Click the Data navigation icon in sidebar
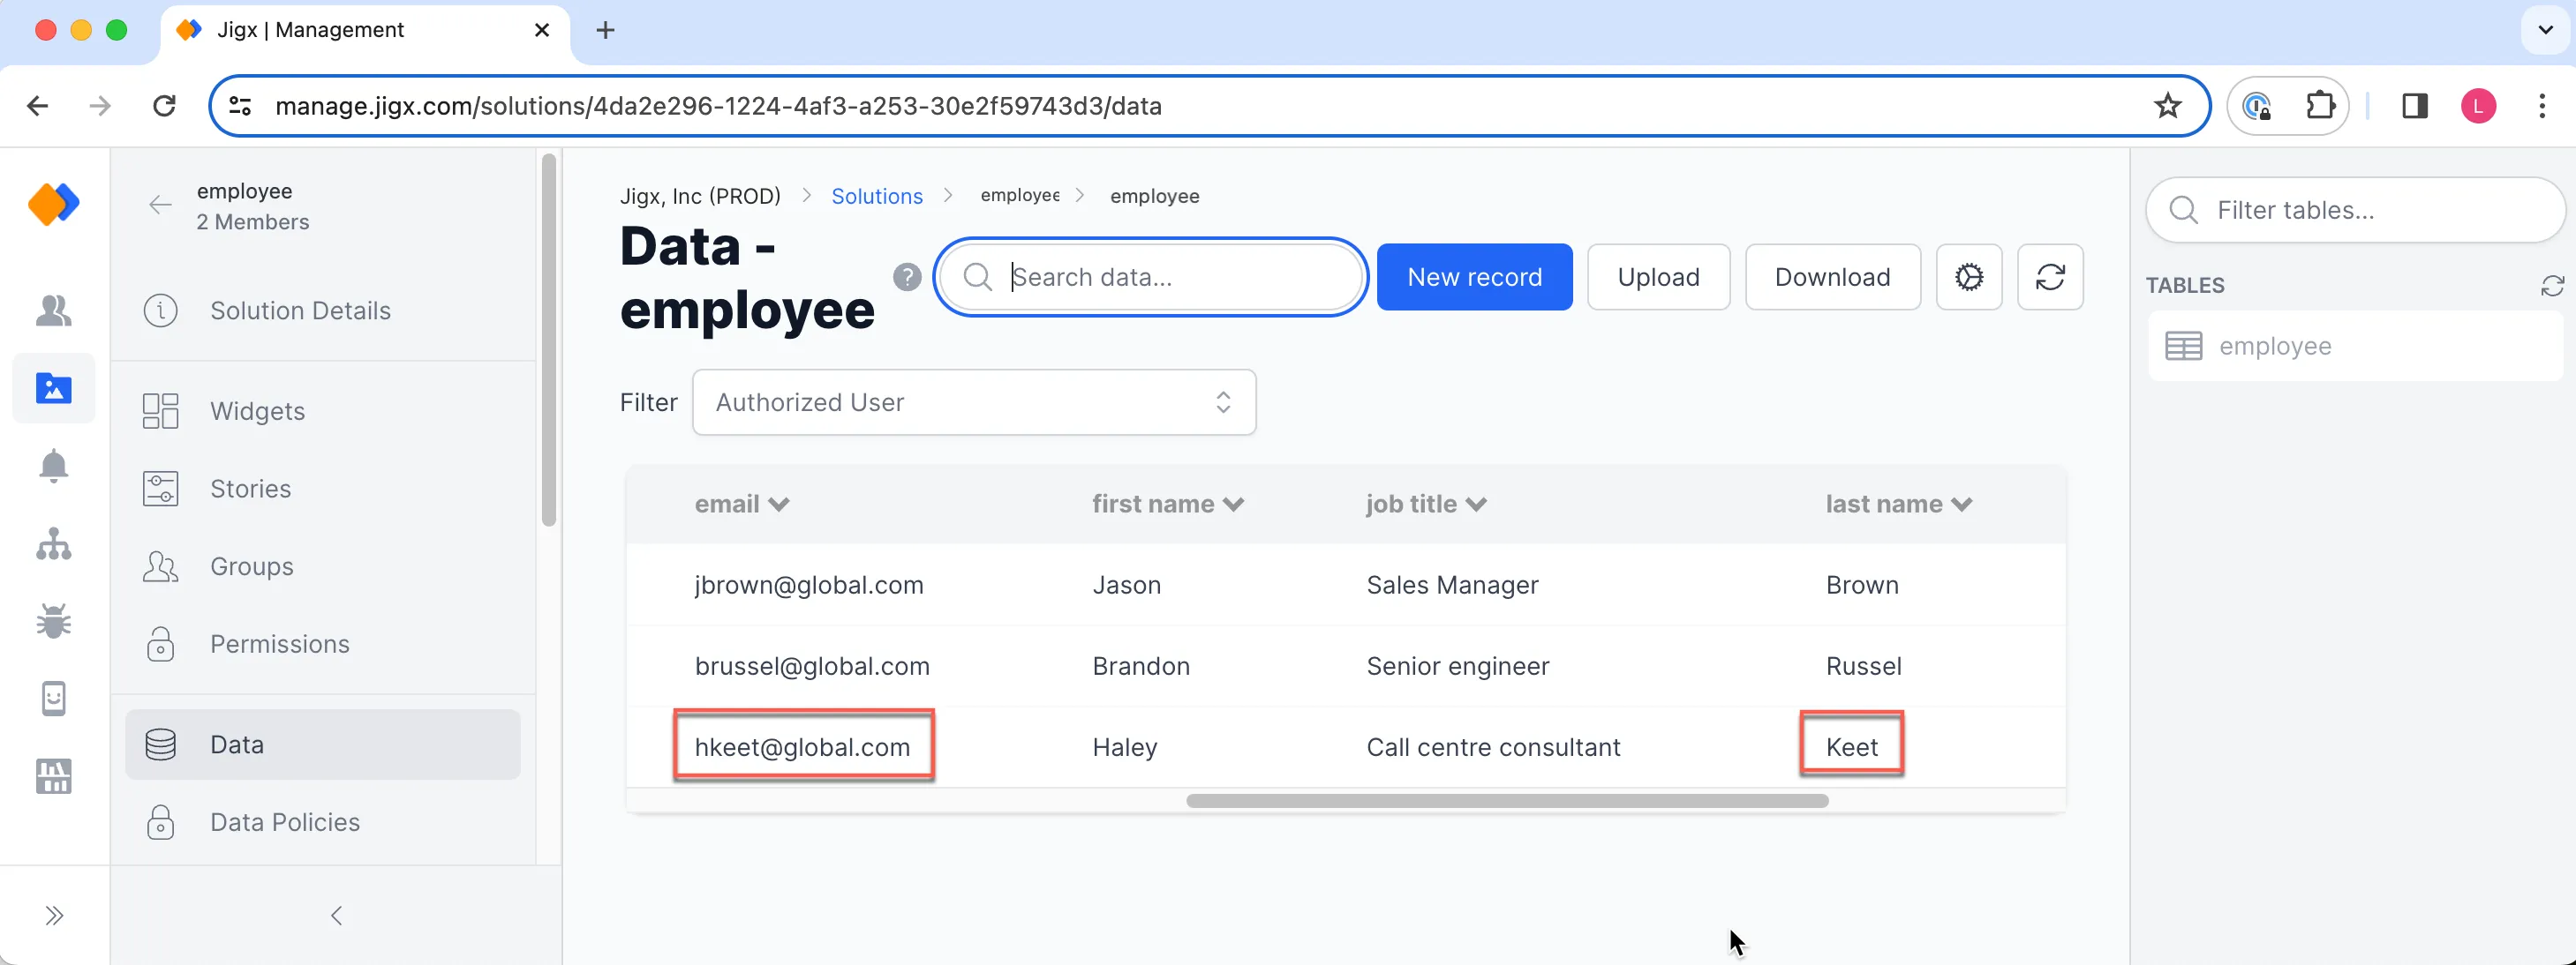This screenshot has height=965, width=2576. coord(161,745)
